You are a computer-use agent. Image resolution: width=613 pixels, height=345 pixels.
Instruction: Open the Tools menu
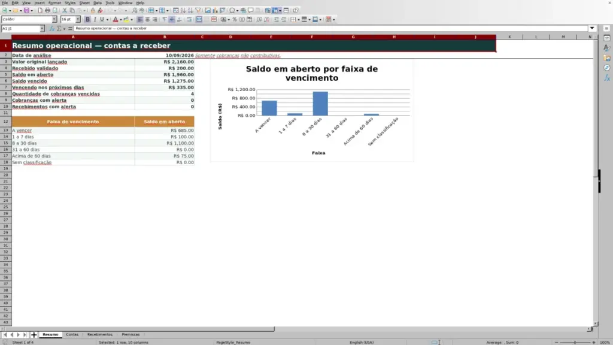(110, 3)
